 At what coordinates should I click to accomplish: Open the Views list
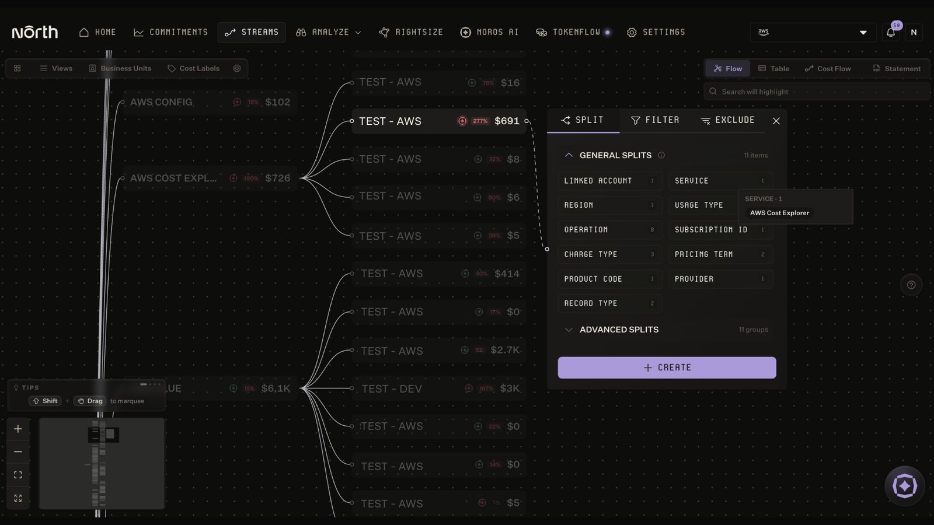pyautogui.click(x=56, y=68)
